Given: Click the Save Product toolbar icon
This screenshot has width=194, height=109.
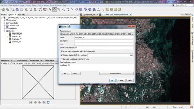Looking at the screenshot, I should 7,9.
